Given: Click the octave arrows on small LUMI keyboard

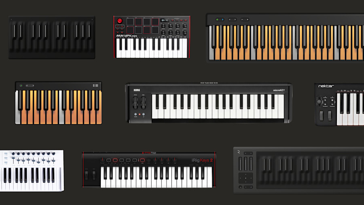Looking at the screenshot, I should (30, 86).
